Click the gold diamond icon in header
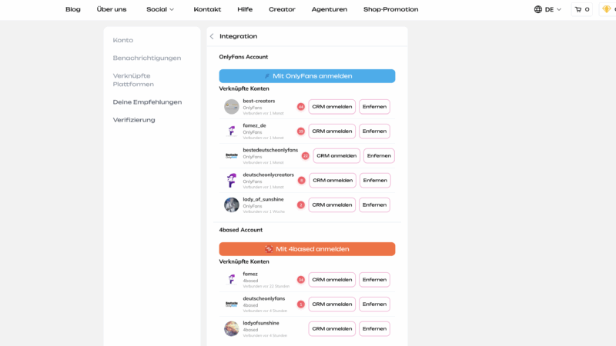This screenshot has height=346, width=616. pos(607,9)
